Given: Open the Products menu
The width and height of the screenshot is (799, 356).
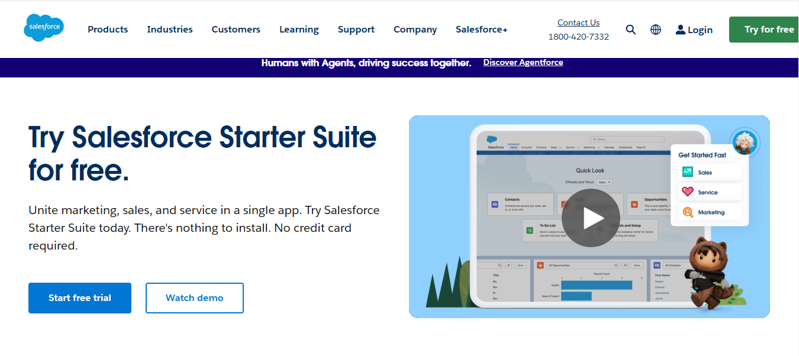Looking at the screenshot, I should point(107,29).
